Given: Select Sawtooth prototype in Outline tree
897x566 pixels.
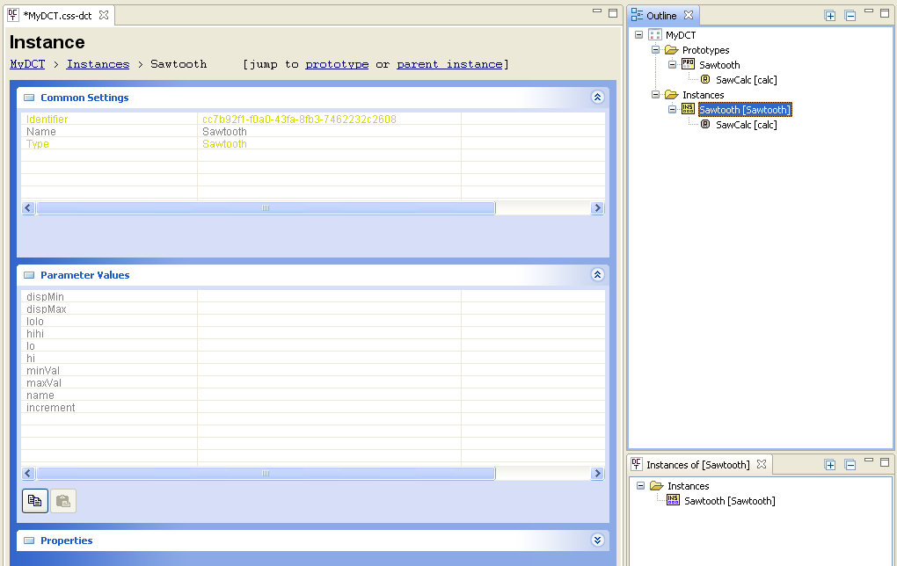Looking at the screenshot, I should click(x=719, y=65).
